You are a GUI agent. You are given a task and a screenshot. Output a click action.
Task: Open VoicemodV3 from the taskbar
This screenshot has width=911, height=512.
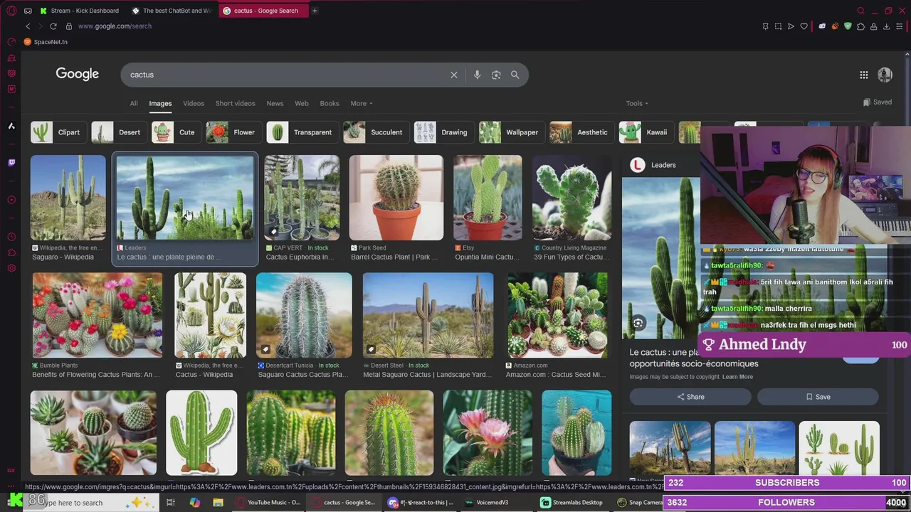[485, 502]
